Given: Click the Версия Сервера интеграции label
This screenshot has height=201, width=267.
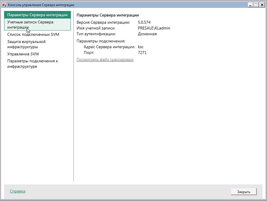Looking at the screenshot, I should [103, 22].
